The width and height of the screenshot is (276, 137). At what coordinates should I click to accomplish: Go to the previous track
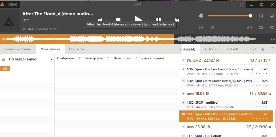click(100, 20)
